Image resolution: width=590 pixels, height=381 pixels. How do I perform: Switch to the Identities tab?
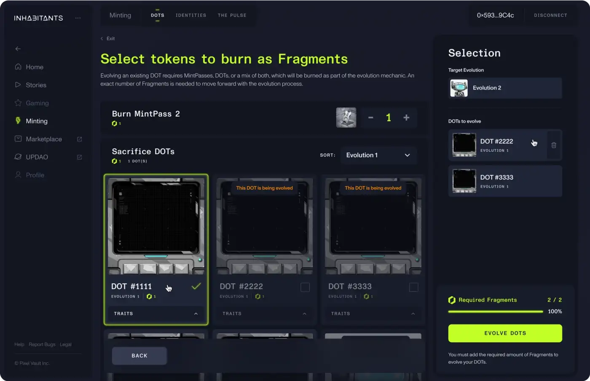coord(191,15)
